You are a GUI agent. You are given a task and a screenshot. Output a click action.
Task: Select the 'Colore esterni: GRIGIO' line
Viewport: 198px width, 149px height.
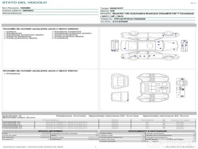pyautogui.click(x=18, y=11)
